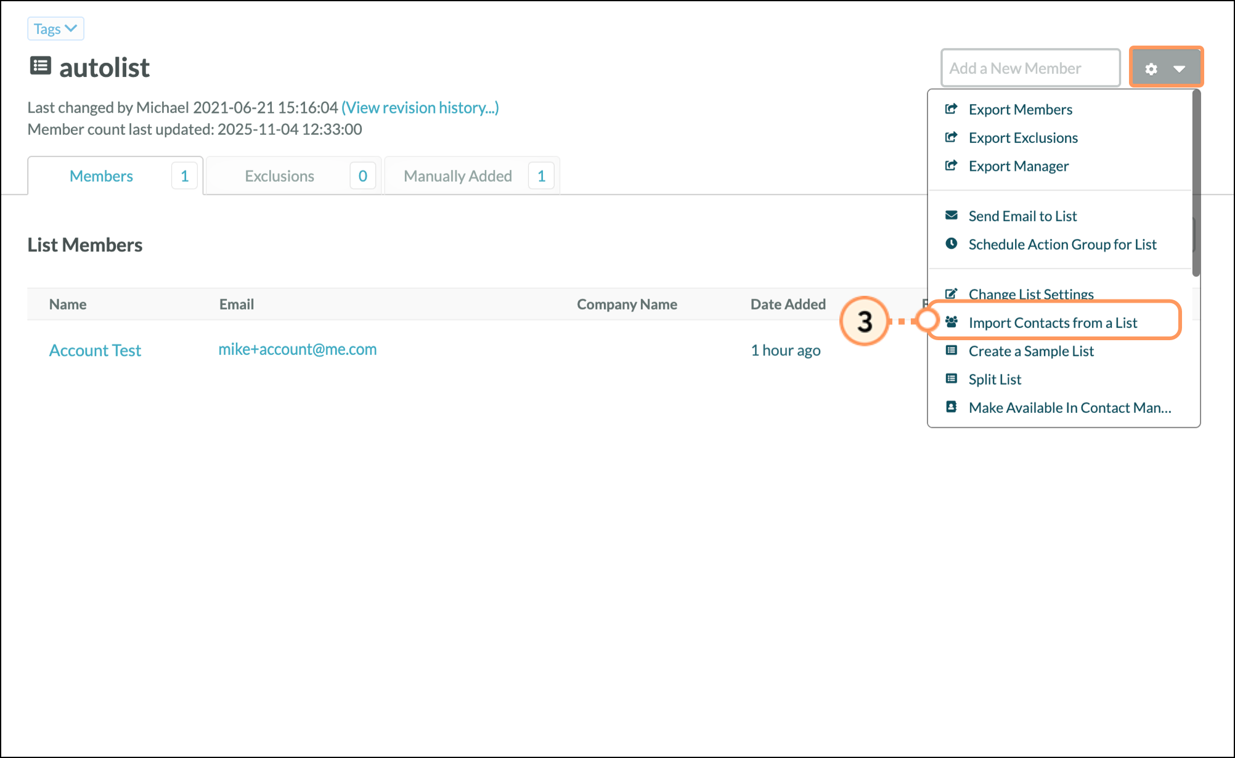
Task: Select the Members tab
Action: point(101,176)
